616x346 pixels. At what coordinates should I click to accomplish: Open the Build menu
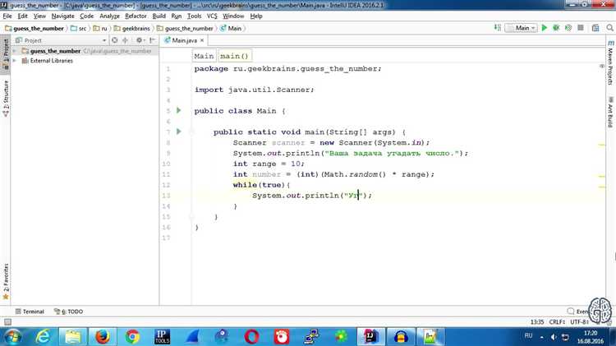pos(159,16)
